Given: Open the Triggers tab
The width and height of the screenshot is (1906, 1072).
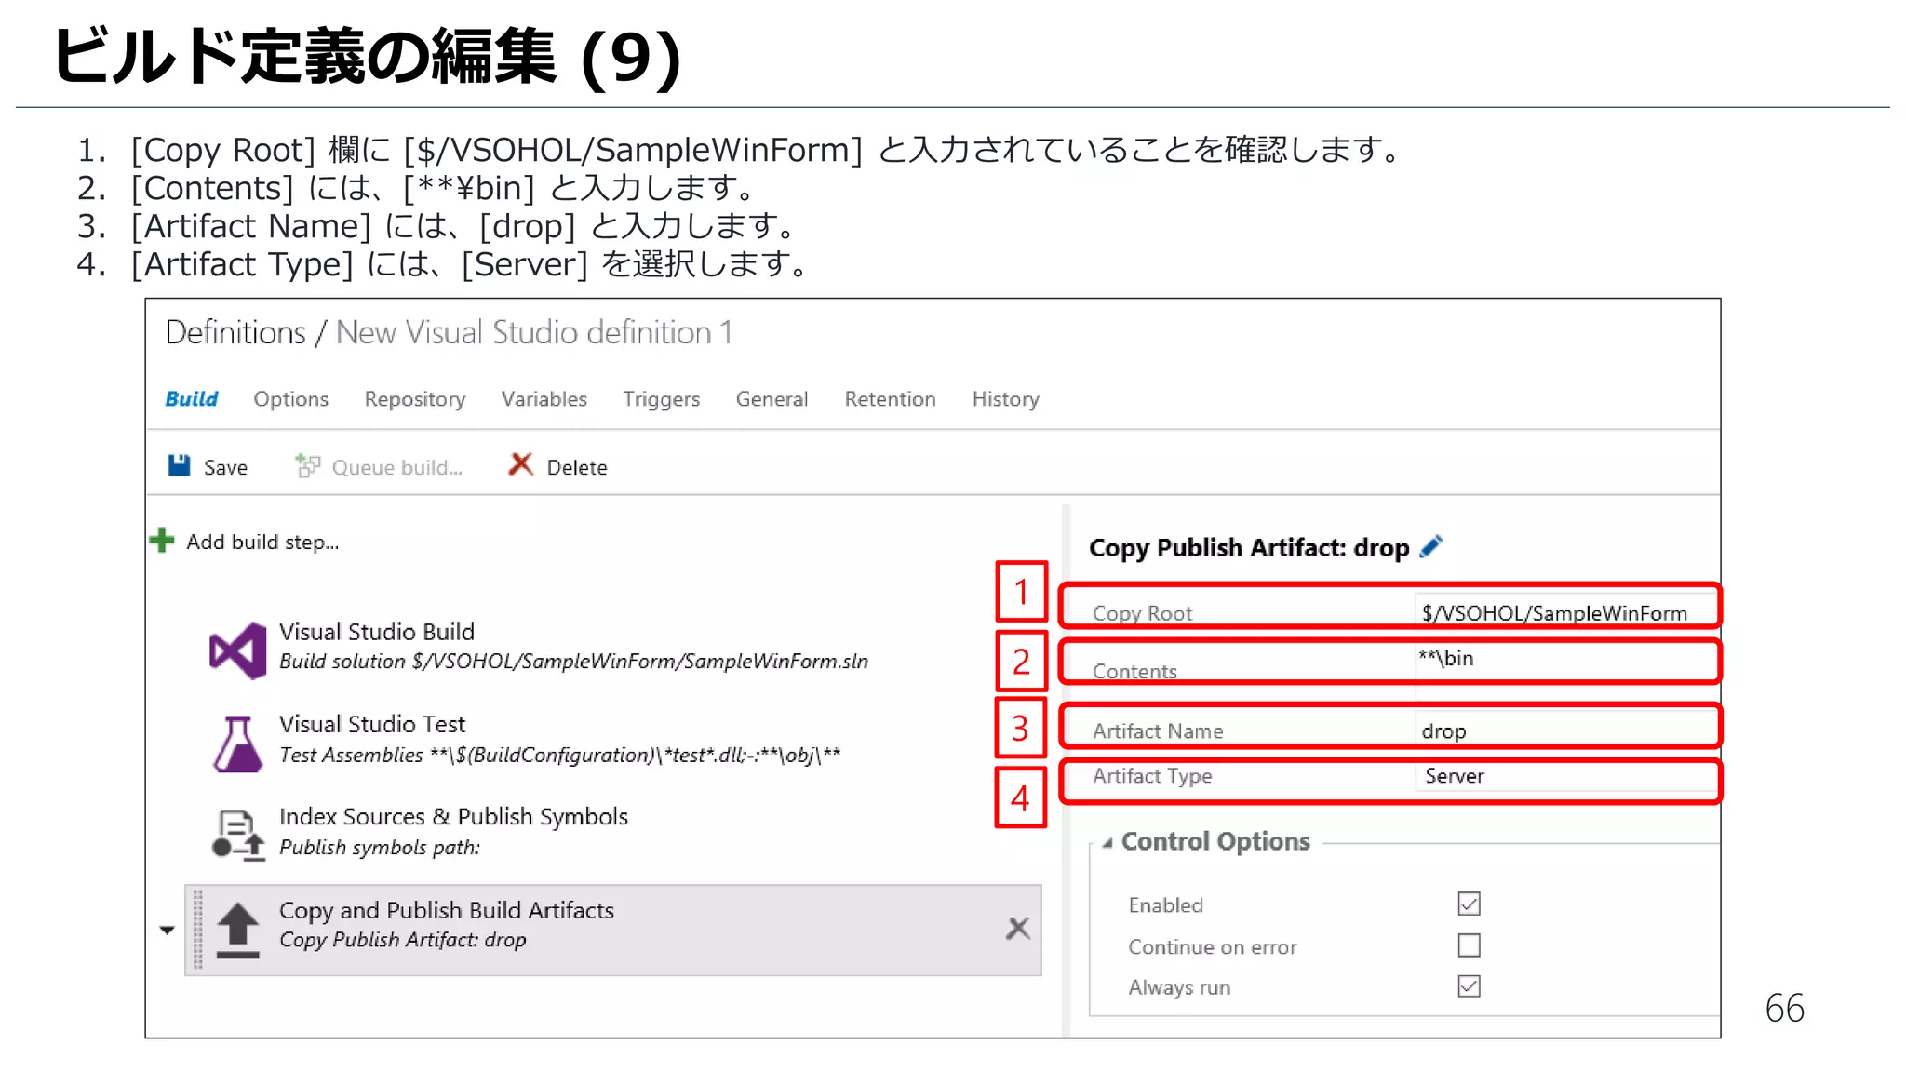Looking at the screenshot, I should click(x=662, y=398).
